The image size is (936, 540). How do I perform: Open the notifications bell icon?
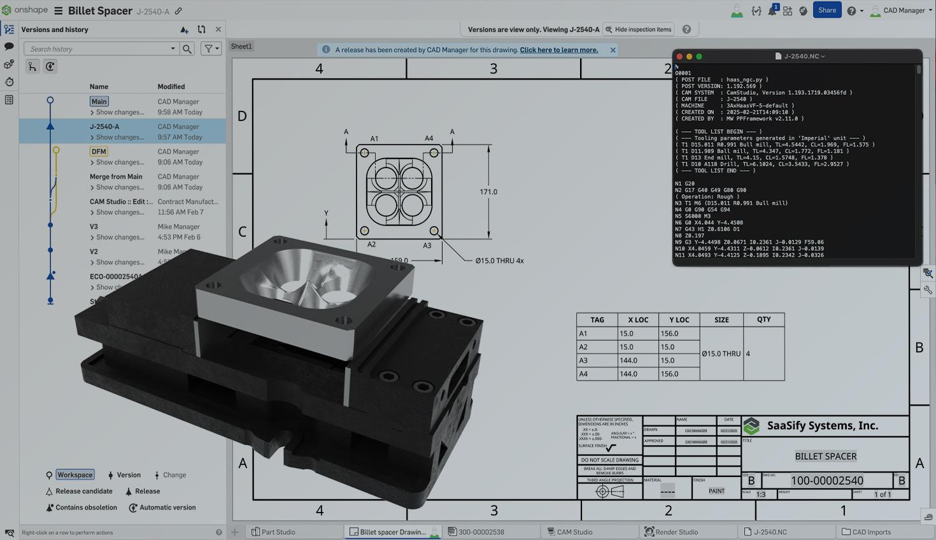(x=772, y=11)
